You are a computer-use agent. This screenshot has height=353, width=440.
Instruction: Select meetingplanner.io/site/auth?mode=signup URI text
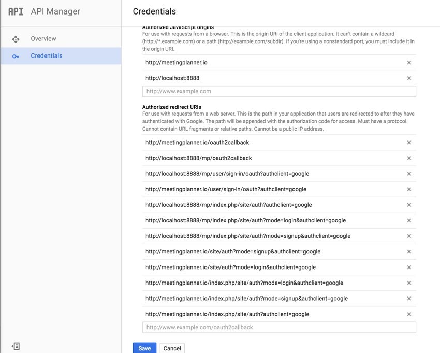coord(233,251)
